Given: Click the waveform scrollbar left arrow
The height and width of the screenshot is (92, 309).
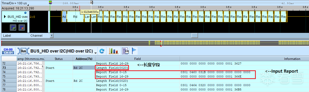Looking at the screenshot, I should [x=52, y=35].
